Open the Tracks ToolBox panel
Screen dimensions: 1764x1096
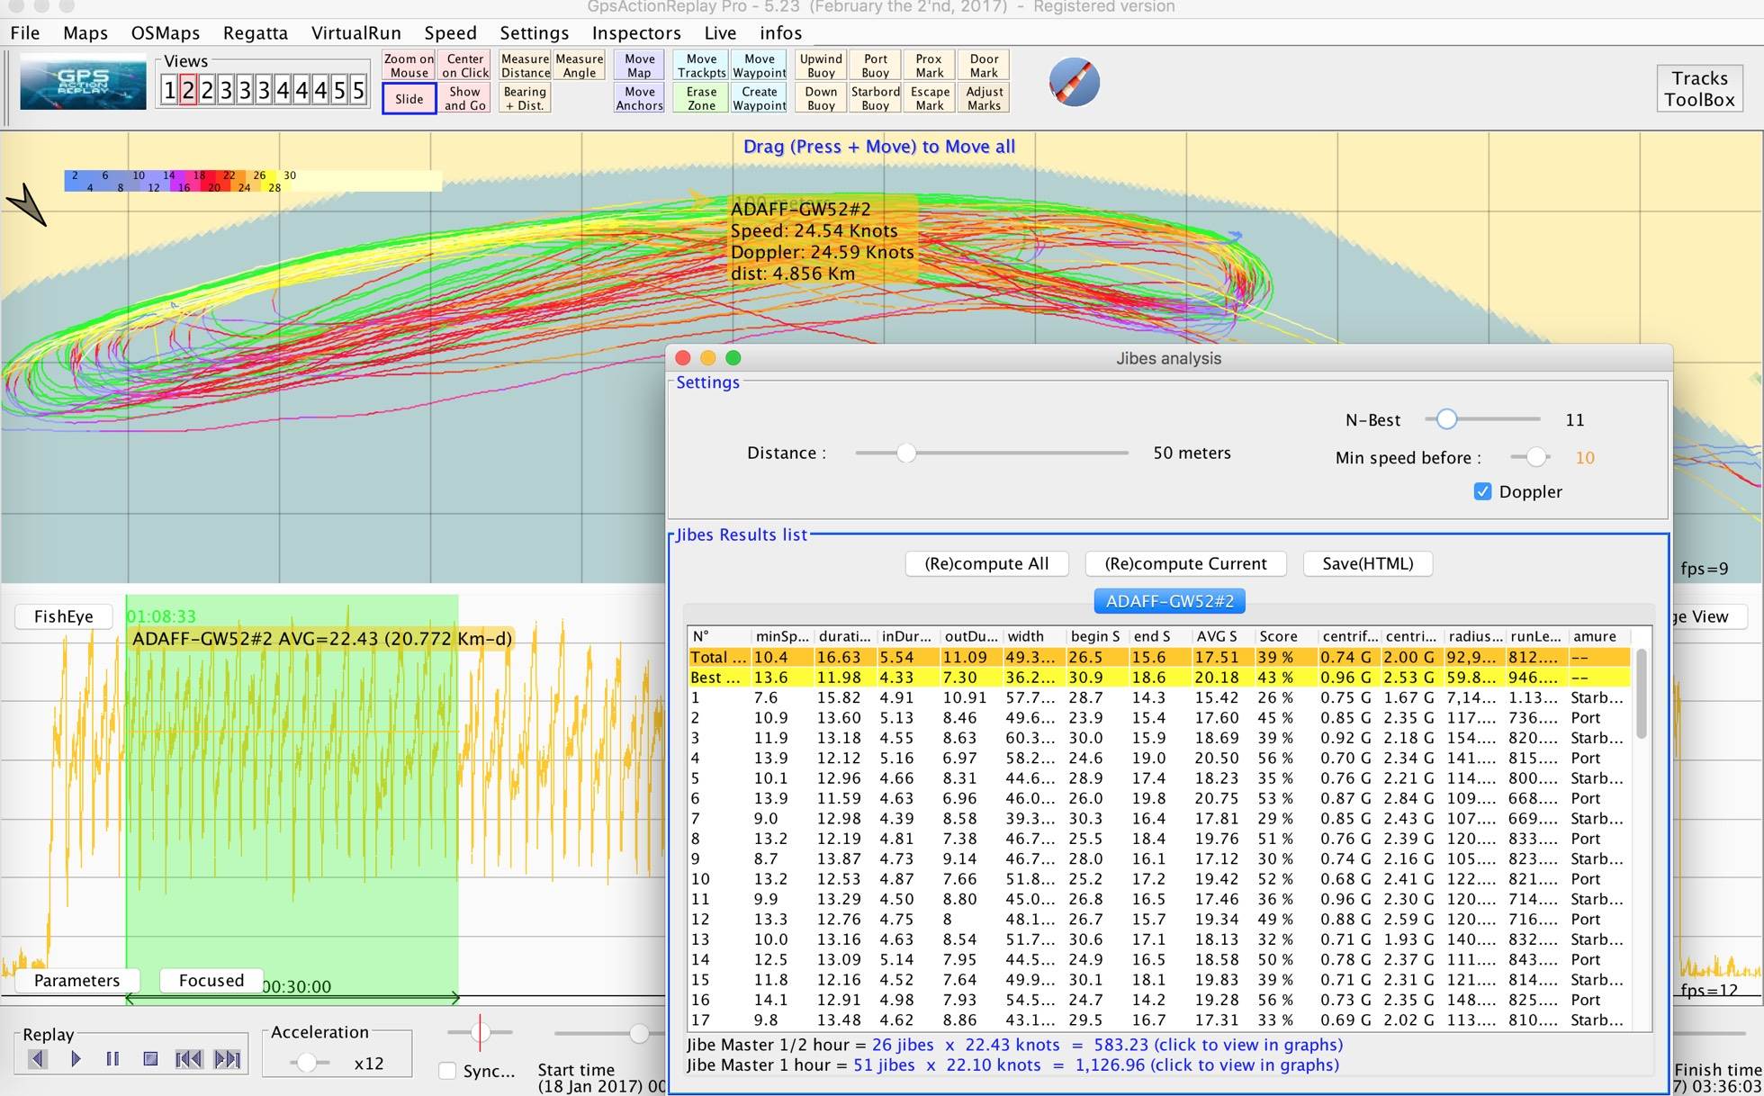[1698, 89]
